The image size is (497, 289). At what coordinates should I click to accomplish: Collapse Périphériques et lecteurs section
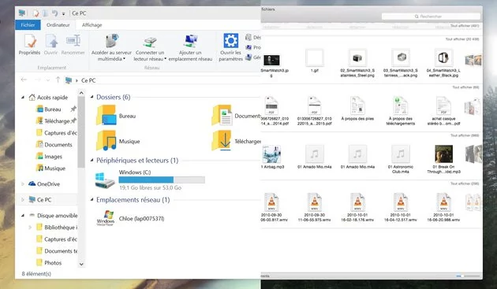pyautogui.click(x=92, y=160)
